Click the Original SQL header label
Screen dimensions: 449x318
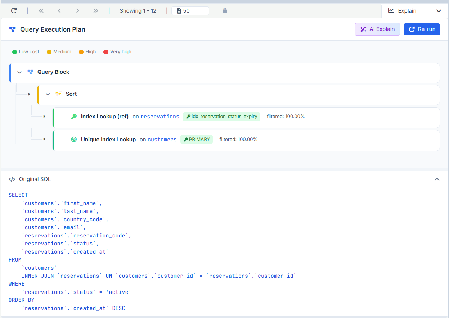click(35, 179)
